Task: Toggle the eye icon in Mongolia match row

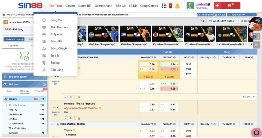Action: (x=70, y=118)
